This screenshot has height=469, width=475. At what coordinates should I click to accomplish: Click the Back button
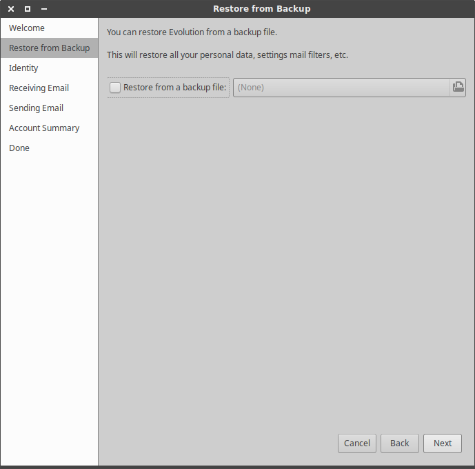[399, 443]
